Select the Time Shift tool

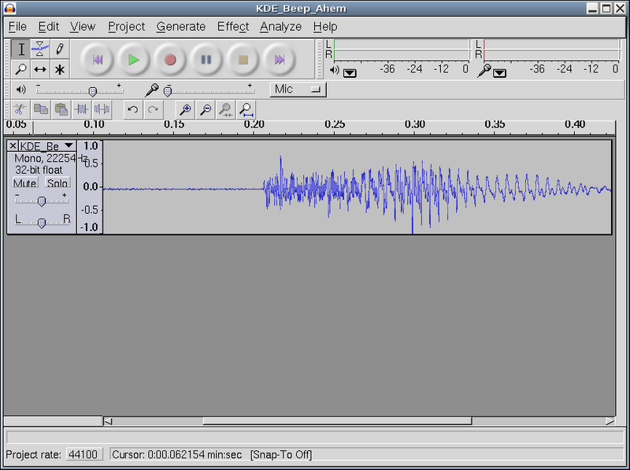pyautogui.click(x=40, y=70)
